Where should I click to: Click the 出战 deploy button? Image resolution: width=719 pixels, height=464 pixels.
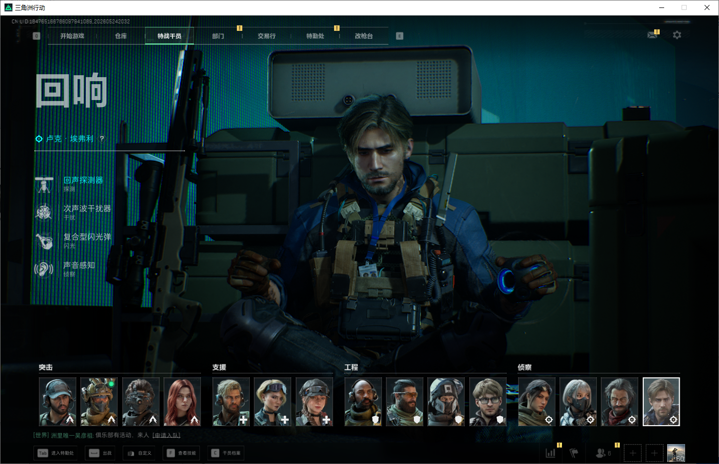tap(100, 453)
